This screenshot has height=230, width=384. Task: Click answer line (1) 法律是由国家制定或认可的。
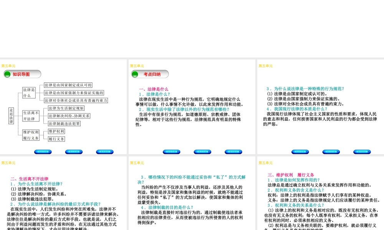tap(297, 94)
